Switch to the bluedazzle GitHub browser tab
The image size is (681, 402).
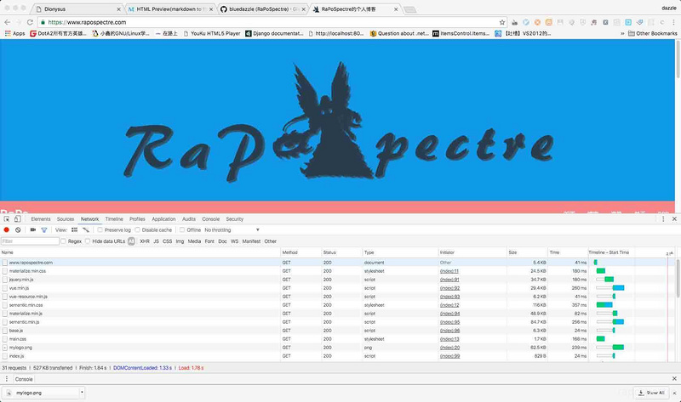coord(263,9)
